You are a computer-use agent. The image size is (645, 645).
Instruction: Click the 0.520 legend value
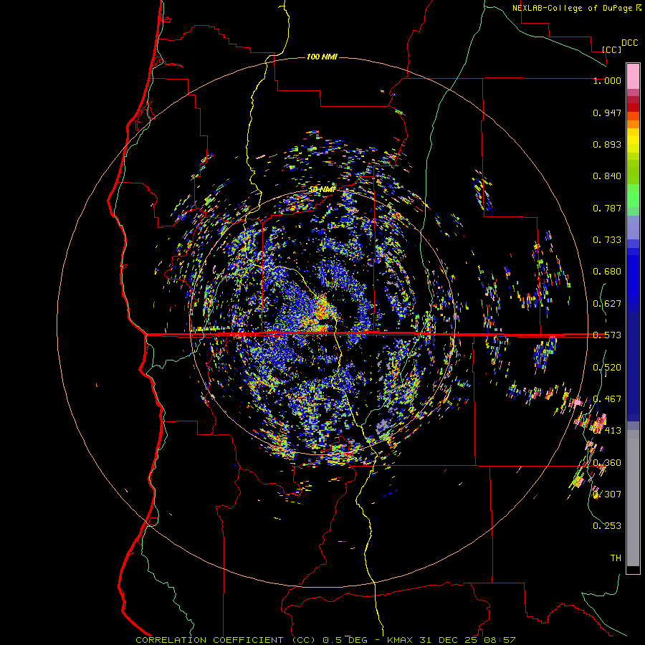pyautogui.click(x=607, y=368)
